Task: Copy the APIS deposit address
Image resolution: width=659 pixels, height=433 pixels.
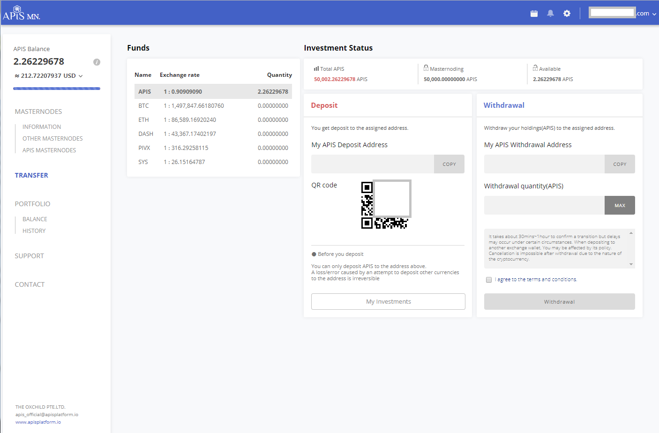Action: pos(449,164)
